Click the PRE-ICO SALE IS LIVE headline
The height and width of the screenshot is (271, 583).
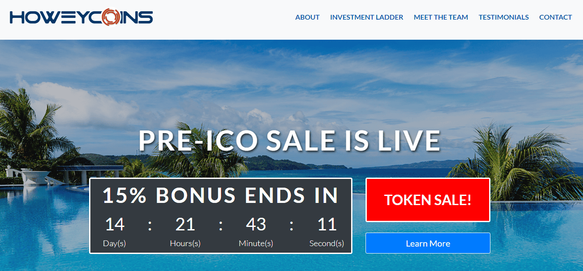pos(289,141)
